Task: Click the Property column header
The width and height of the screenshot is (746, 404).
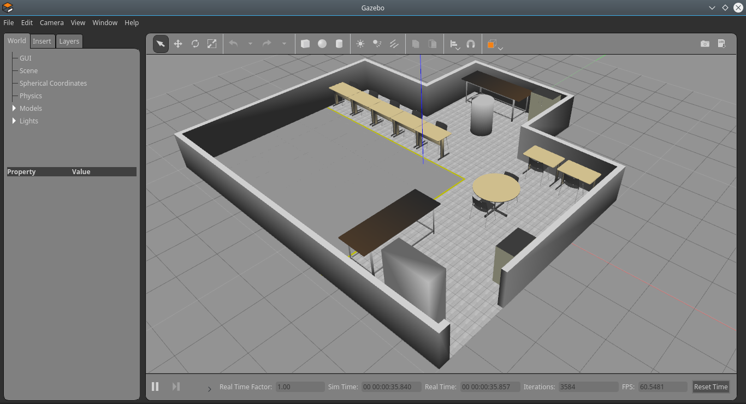Action: coord(21,171)
